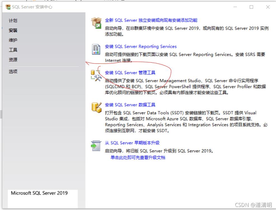Click the Reporting Services document icon

tap(96, 49)
